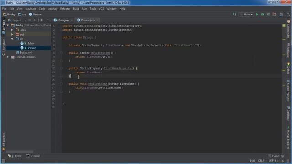The height and width of the screenshot is (164, 292).
Task: Click scroll from source target icon
Action: (30, 20)
